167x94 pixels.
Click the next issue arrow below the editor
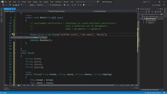(28, 85)
